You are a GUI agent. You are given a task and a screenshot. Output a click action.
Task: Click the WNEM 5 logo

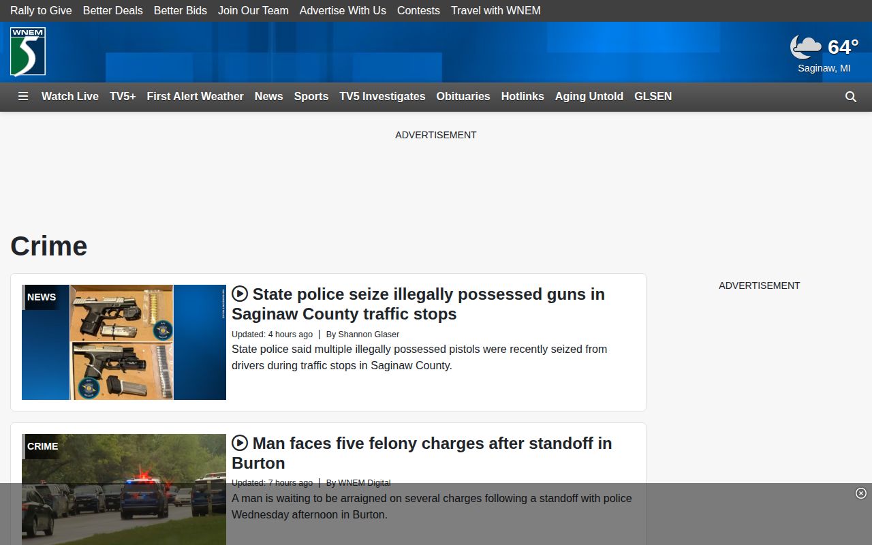[28, 52]
